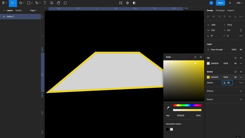Viewport: 245px width, 138px height.
Task: Click the Use as mask icon
Action: [x=134, y=3]
